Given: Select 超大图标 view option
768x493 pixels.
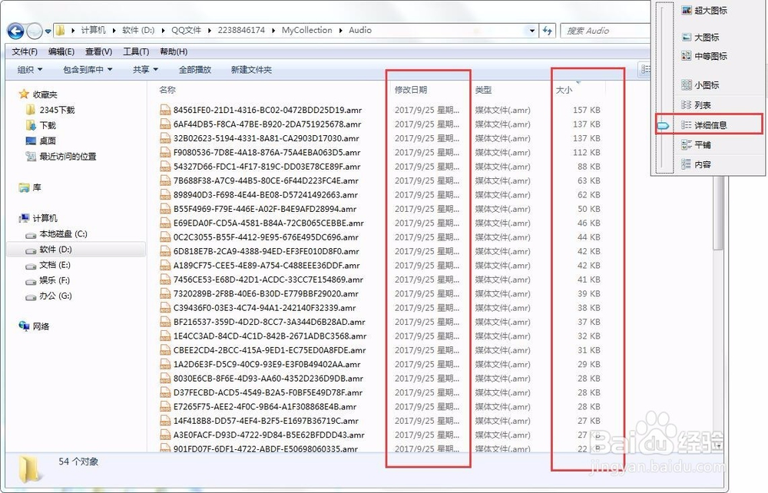Looking at the screenshot, I should pos(704,10).
